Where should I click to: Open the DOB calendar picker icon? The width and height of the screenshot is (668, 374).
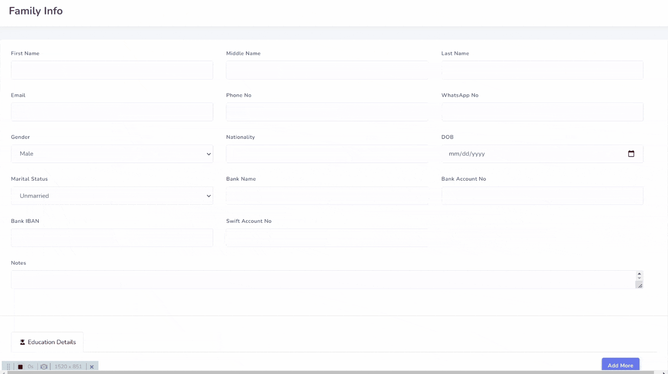631,154
